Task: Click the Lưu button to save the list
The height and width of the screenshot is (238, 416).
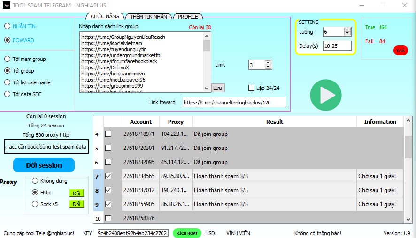Action: pos(218,88)
